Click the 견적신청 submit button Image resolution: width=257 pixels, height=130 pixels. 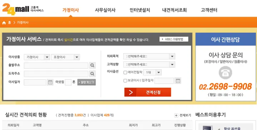[148, 92]
